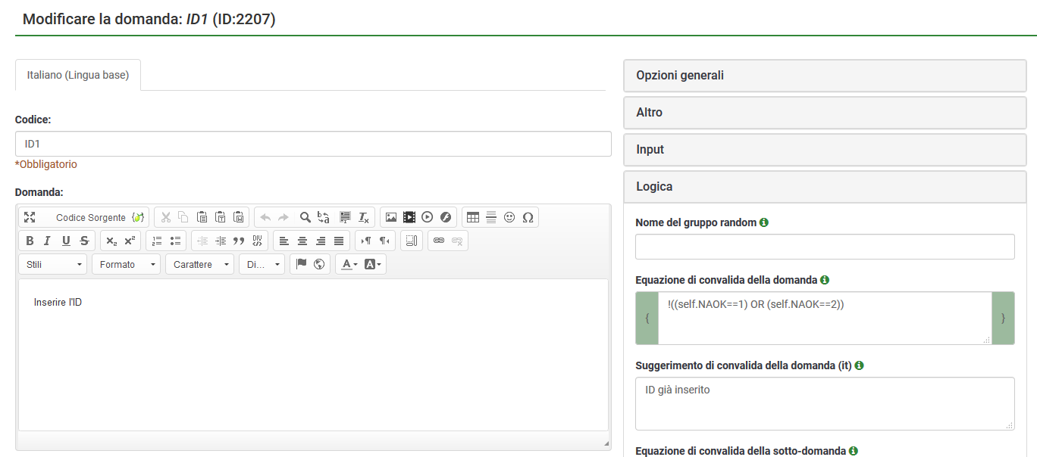Toggle underline formatting
1037x457 pixels.
66,241
